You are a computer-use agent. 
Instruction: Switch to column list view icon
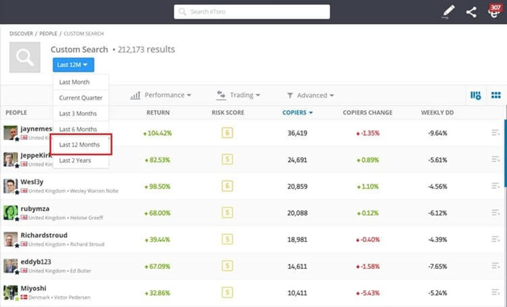click(476, 95)
